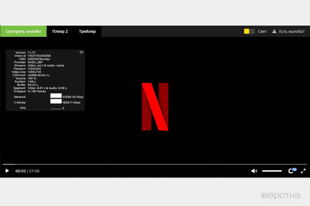Click the Network speed graph bar
Image resolution: width=310 pixels, height=206 pixels.
pyautogui.click(x=56, y=96)
